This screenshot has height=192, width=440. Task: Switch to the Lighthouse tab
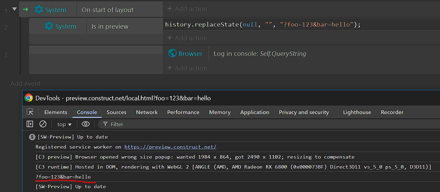click(x=357, y=112)
